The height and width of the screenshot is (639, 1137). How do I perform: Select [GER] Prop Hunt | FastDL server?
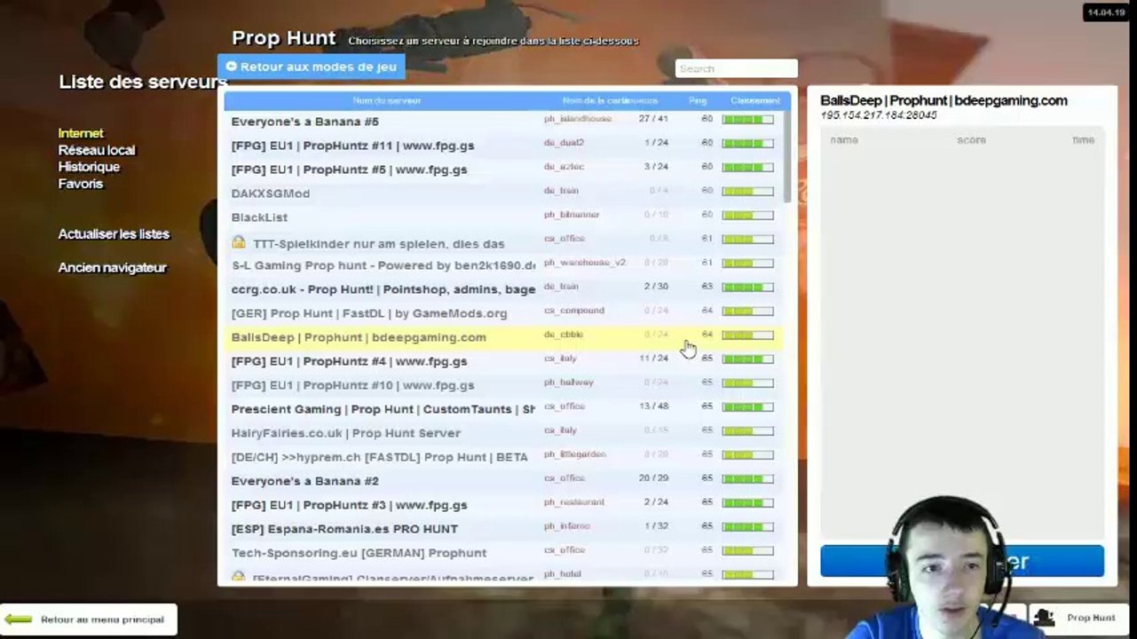[503, 313]
